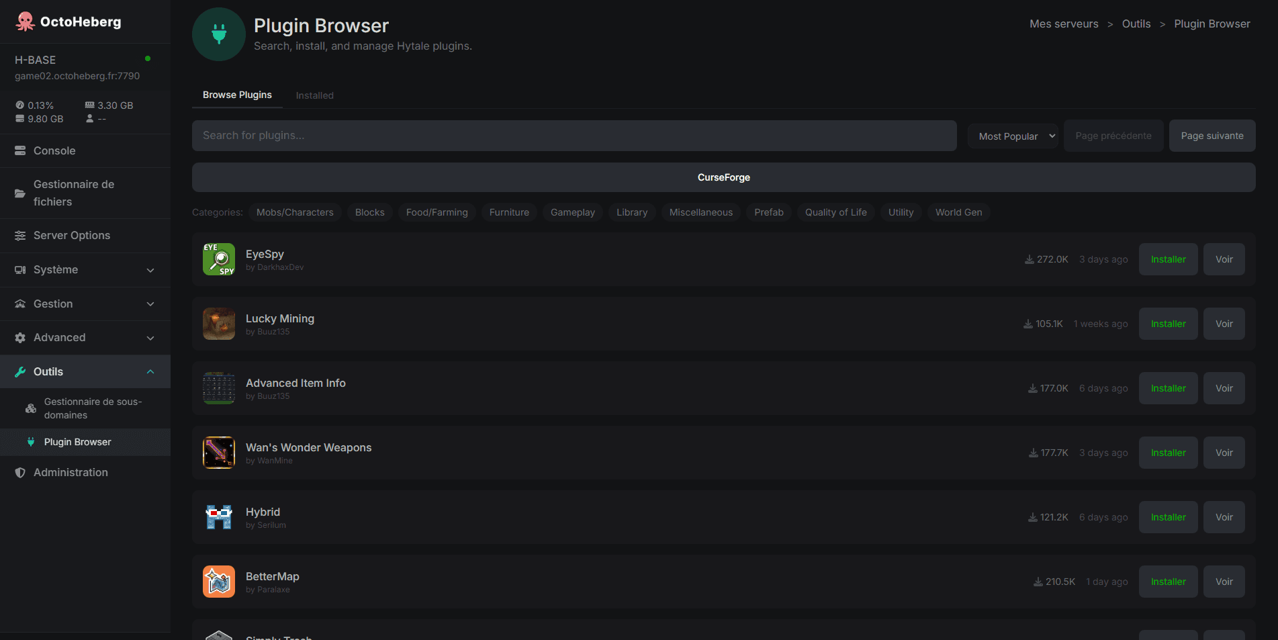This screenshot has height=640, width=1278.
Task: Click the download count icon for BetterMap
Action: coord(1038,582)
